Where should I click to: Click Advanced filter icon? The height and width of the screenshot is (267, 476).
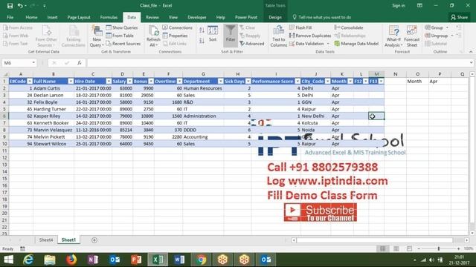pos(242,44)
